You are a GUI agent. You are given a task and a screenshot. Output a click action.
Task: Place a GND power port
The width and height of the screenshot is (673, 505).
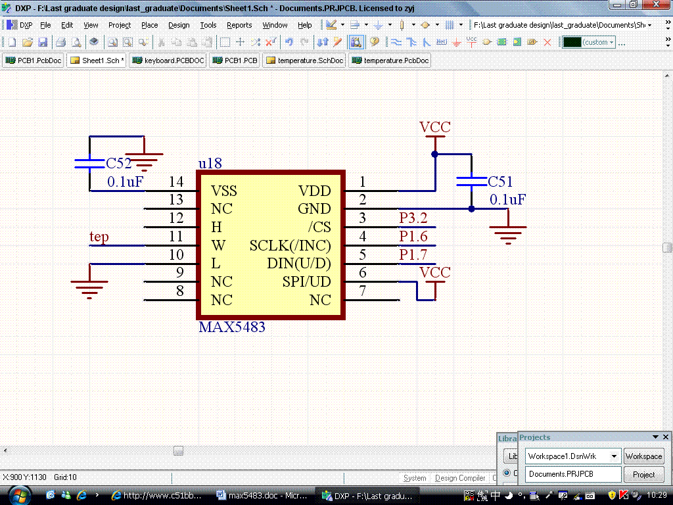457,42
